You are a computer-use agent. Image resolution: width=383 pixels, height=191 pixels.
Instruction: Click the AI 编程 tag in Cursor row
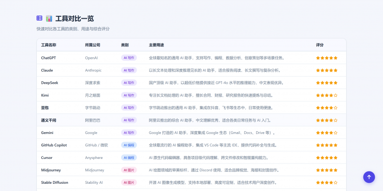[x=129, y=157]
